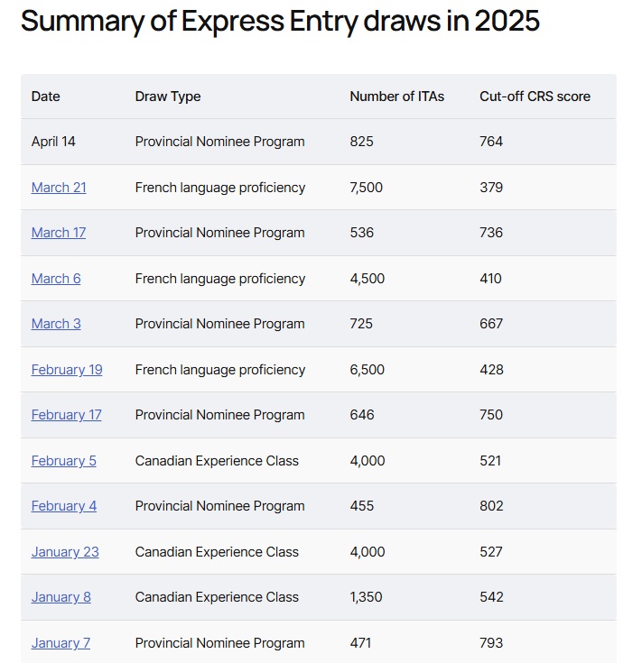This screenshot has height=663, width=642.
Task: Open the March 21 draw link
Action: coord(59,188)
